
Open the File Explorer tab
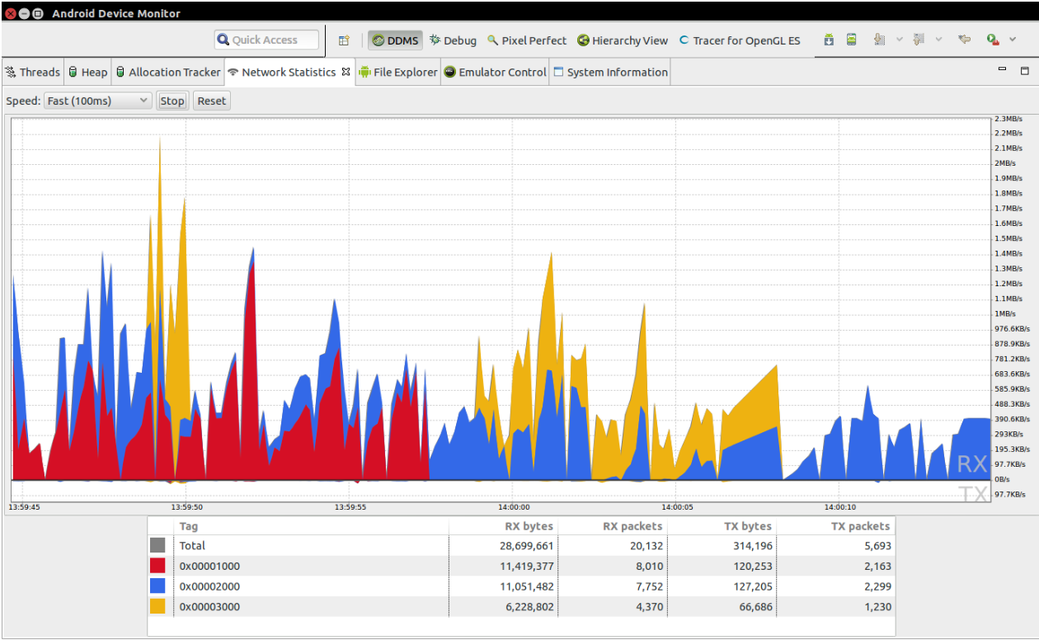pos(398,73)
